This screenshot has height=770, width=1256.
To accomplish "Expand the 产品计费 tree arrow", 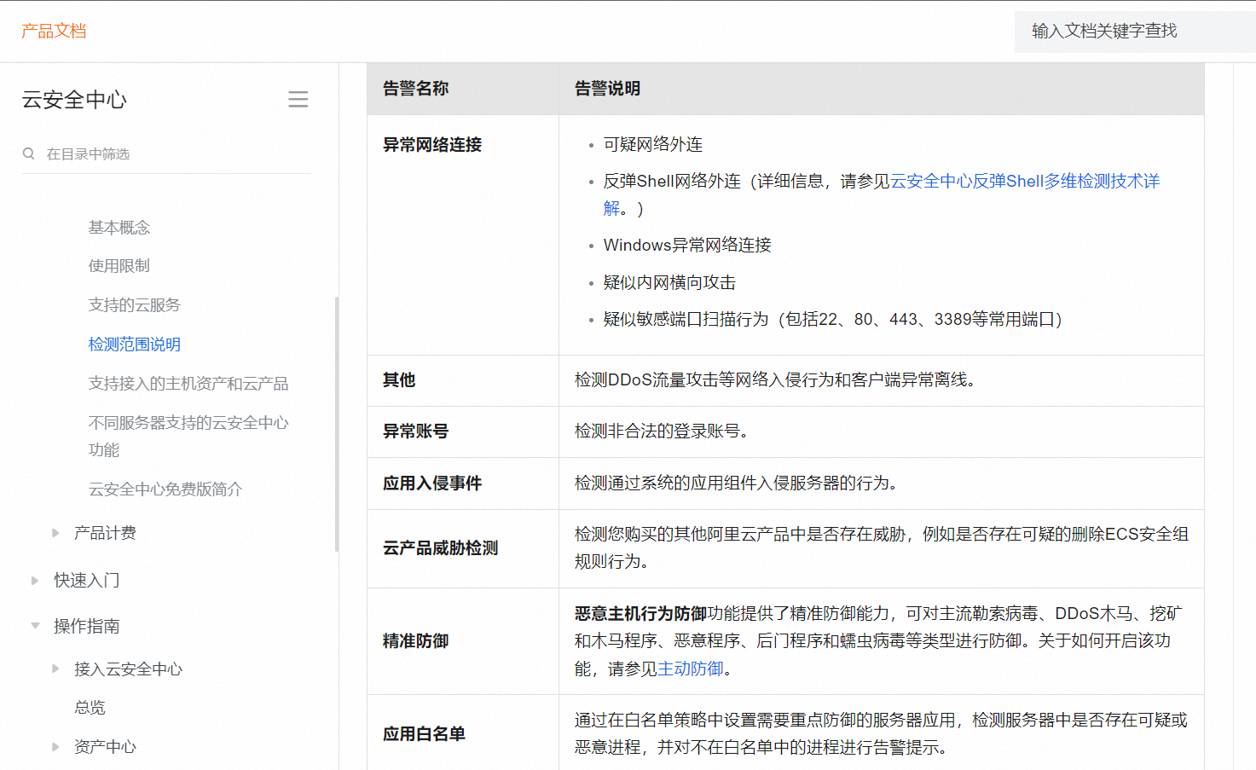I will pos(56,533).
